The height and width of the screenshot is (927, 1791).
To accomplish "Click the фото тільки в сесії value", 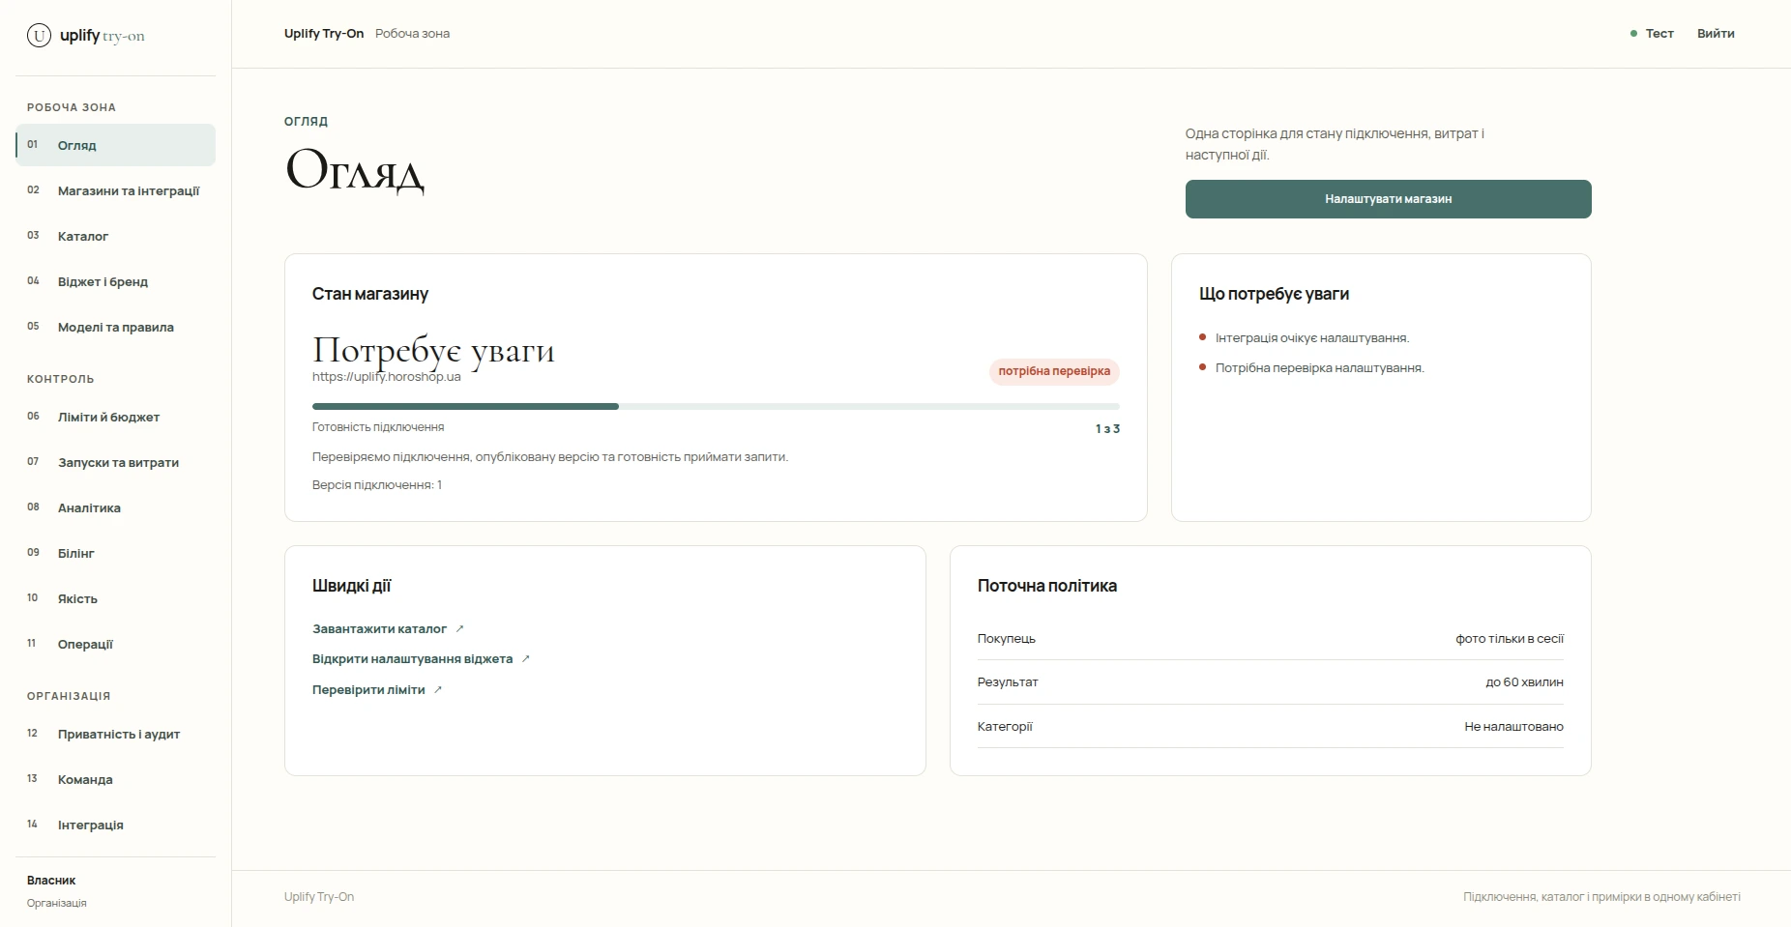I will coord(1510,639).
